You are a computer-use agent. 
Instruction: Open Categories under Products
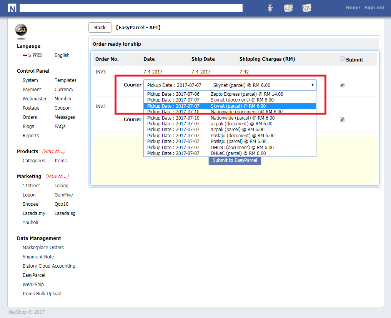(x=34, y=161)
